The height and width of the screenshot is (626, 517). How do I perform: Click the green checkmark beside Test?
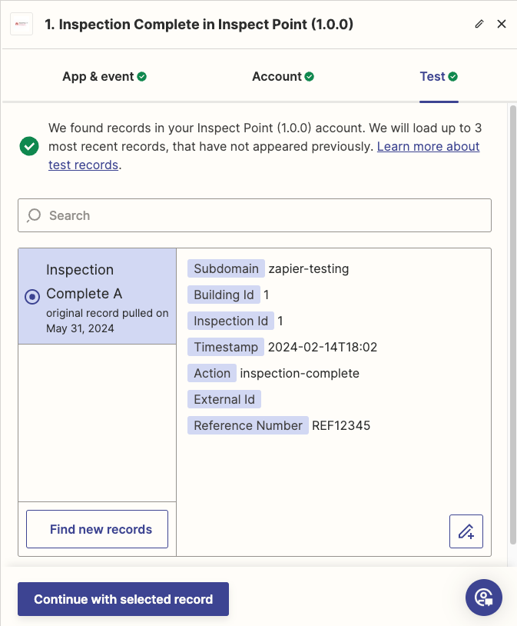(452, 76)
